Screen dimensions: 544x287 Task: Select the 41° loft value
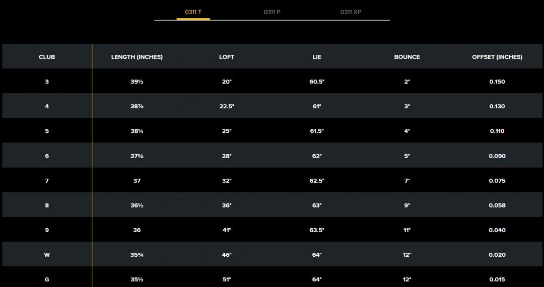pyautogui.click(x=227, y=230)
